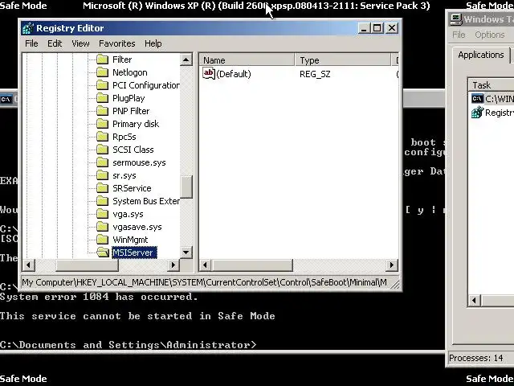Viewport: 514px width, 386px height.
Task: Open the Edit menu in Registry Editor
Action: point(55,43)
